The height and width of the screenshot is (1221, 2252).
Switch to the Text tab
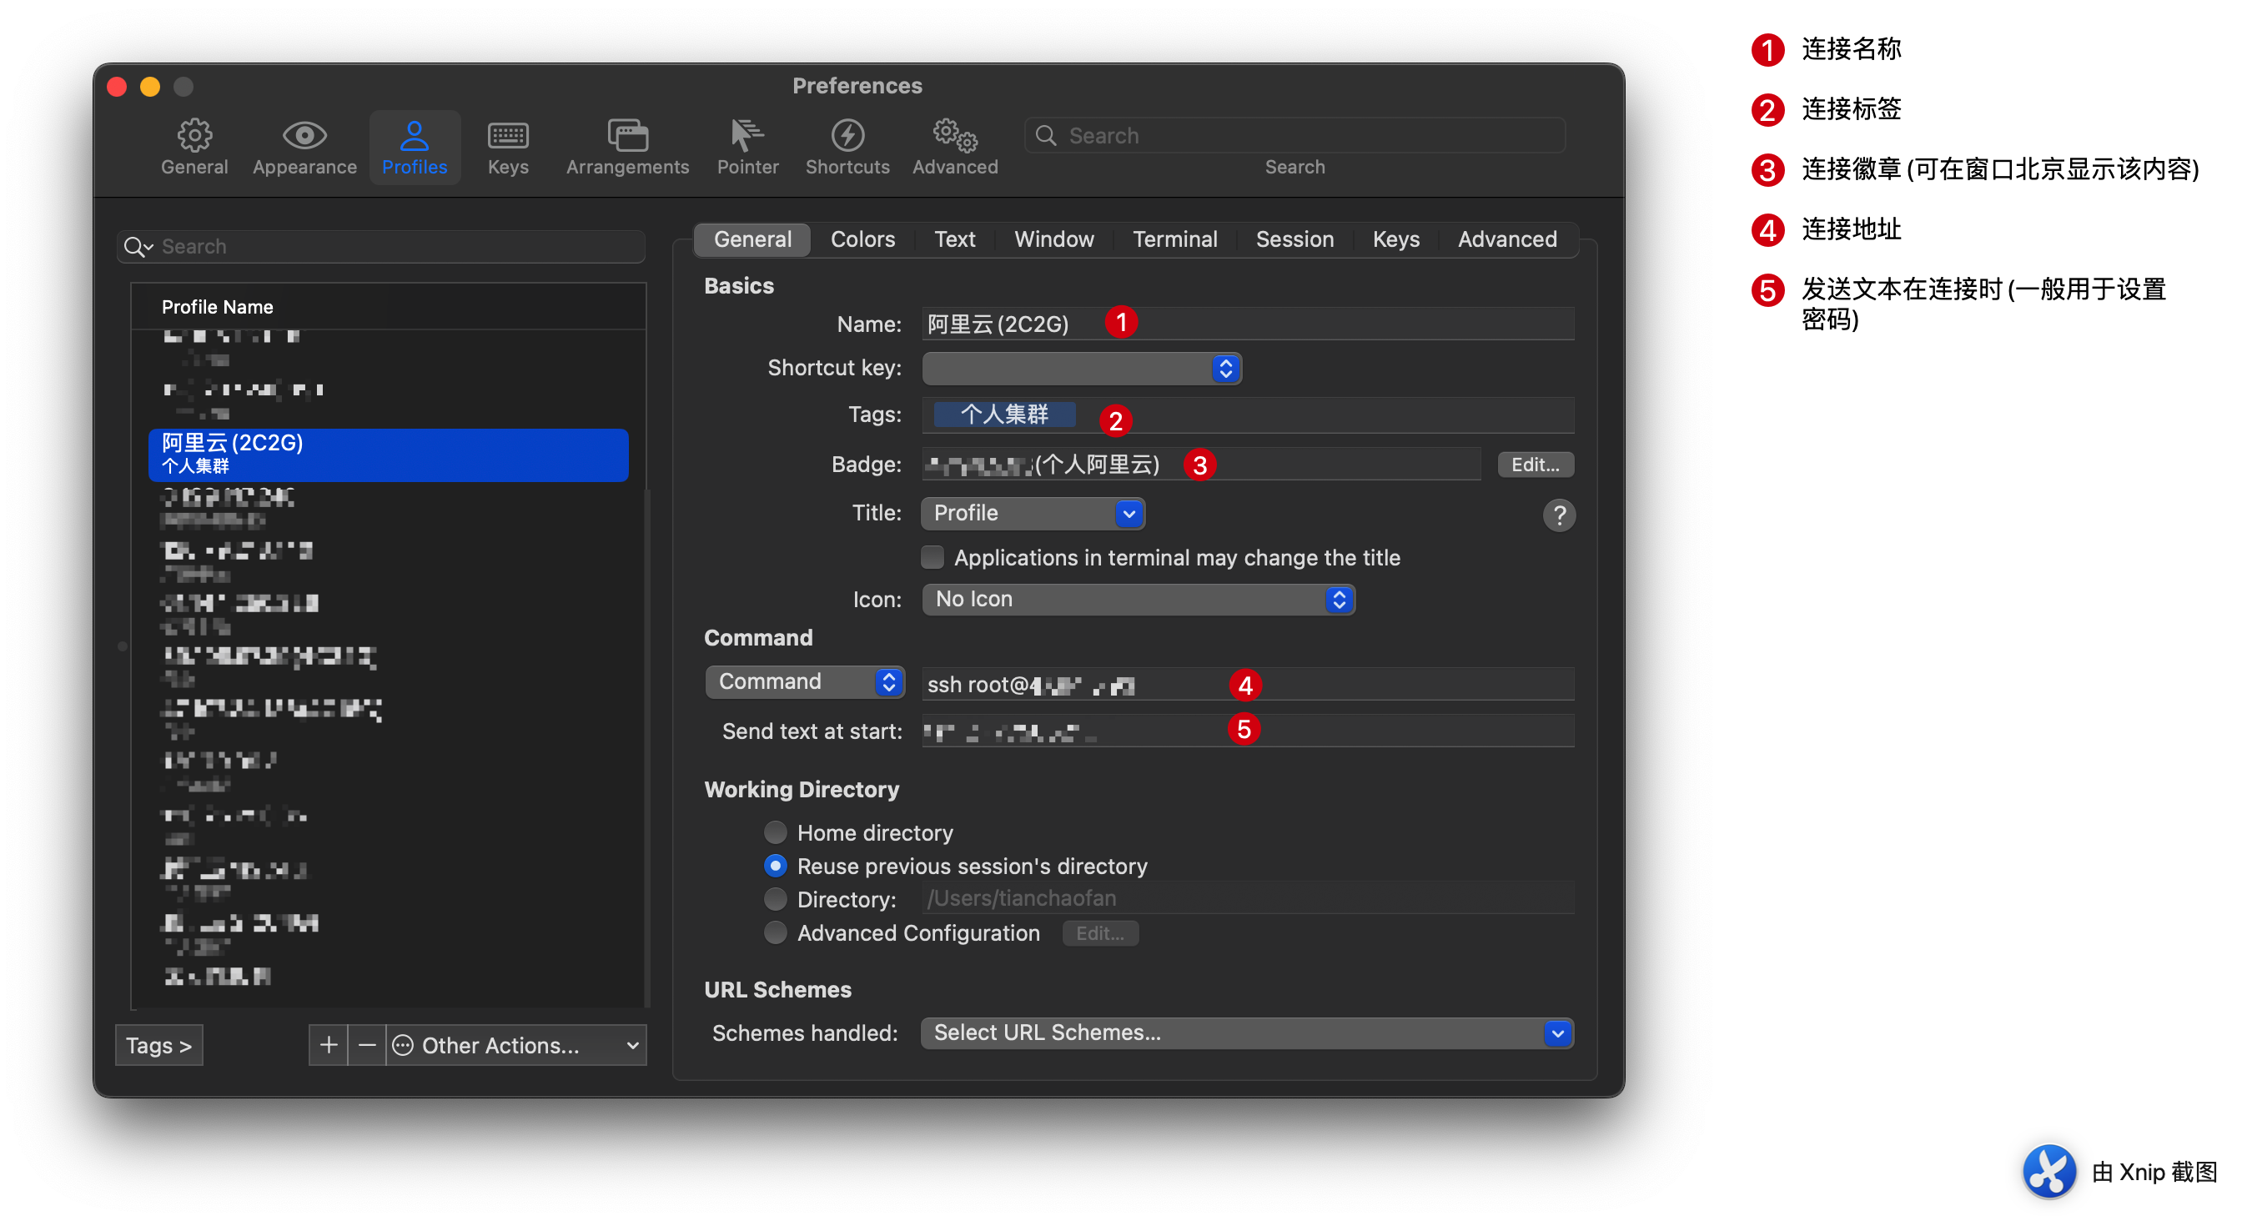pos(954,239)
